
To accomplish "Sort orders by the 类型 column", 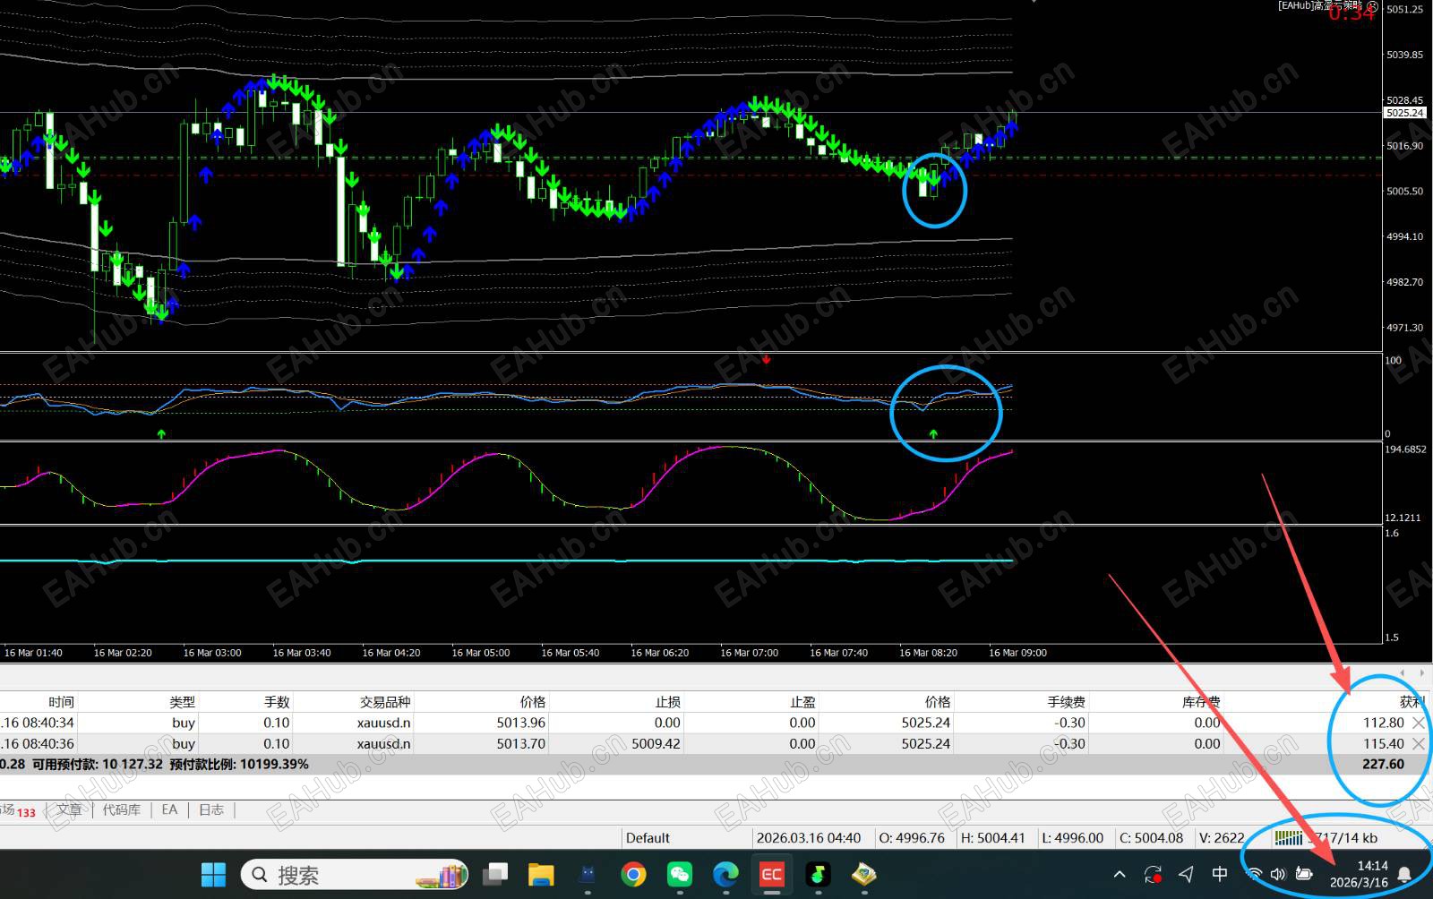I will [182, 702].
